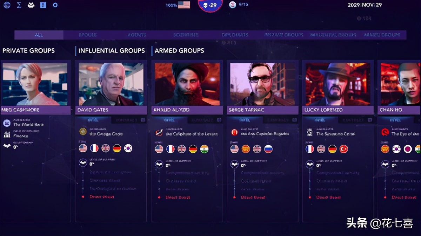
Task: Select the ALL filter tab
Action: pyautogui.click(x=39, y=35)
